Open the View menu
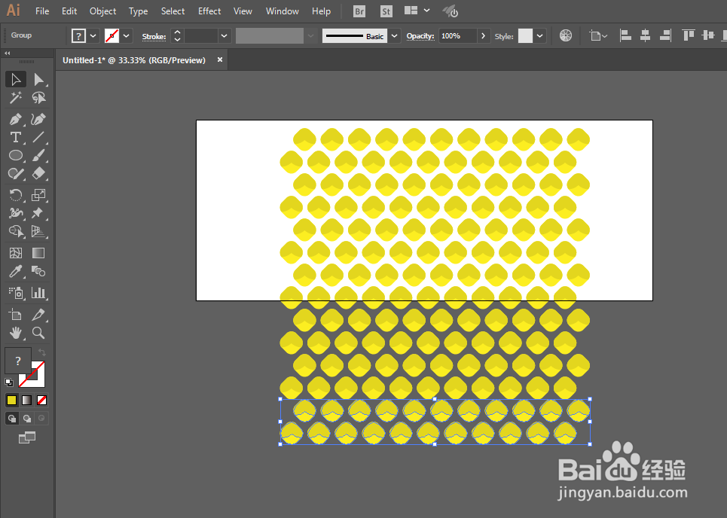The width and height of the screenshot is (727, 518). click(243, 11)
